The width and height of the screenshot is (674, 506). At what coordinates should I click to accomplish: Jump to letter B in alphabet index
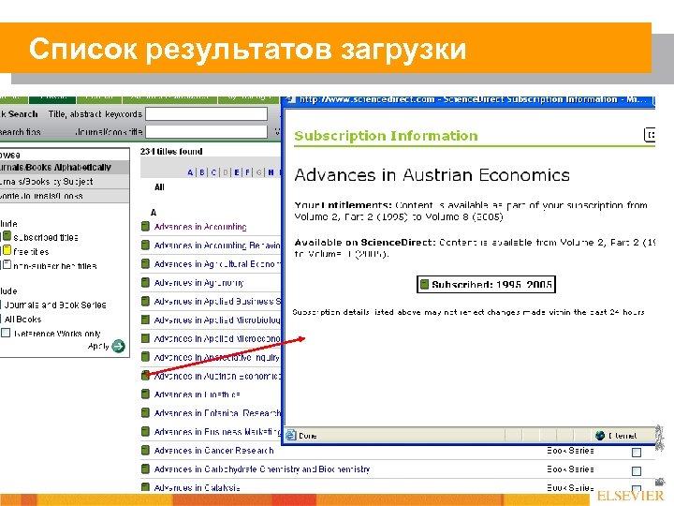coord(202,172)
